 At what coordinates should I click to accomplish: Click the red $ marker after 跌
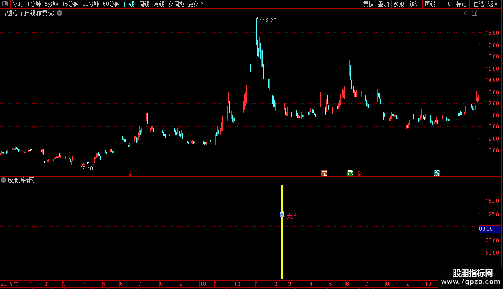[x=359, y=173]
